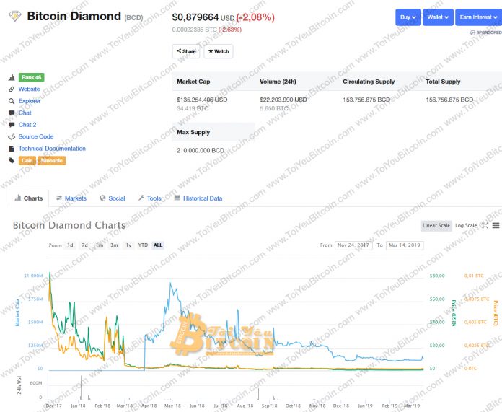
Task: Click the $0,879664 price text
Action: coord(195,17)
